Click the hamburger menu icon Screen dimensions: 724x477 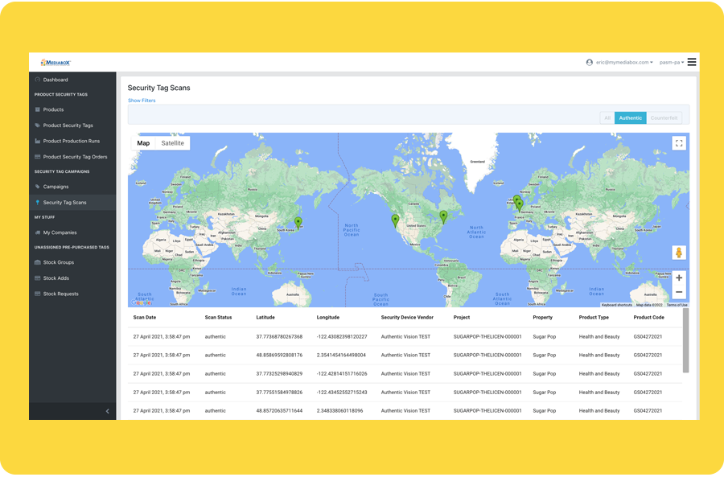pyautogui.click(x=692, y=62)
